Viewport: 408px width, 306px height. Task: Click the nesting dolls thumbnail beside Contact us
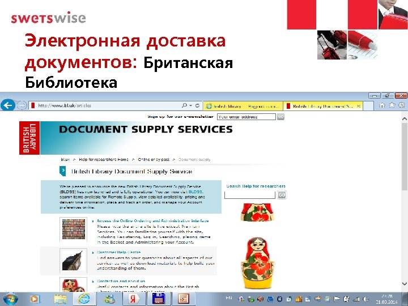[x=73, y=285]
